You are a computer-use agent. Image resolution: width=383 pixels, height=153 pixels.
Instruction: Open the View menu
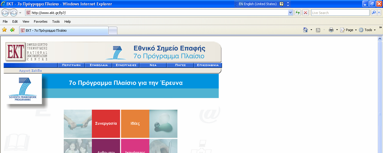pyautogui.click(x=26, y=22)
